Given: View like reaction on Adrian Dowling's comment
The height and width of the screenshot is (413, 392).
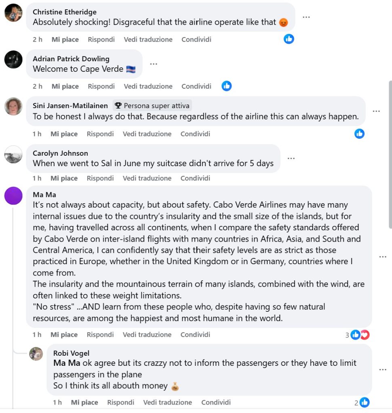Looking at the screenshot, I should [227, 86].
